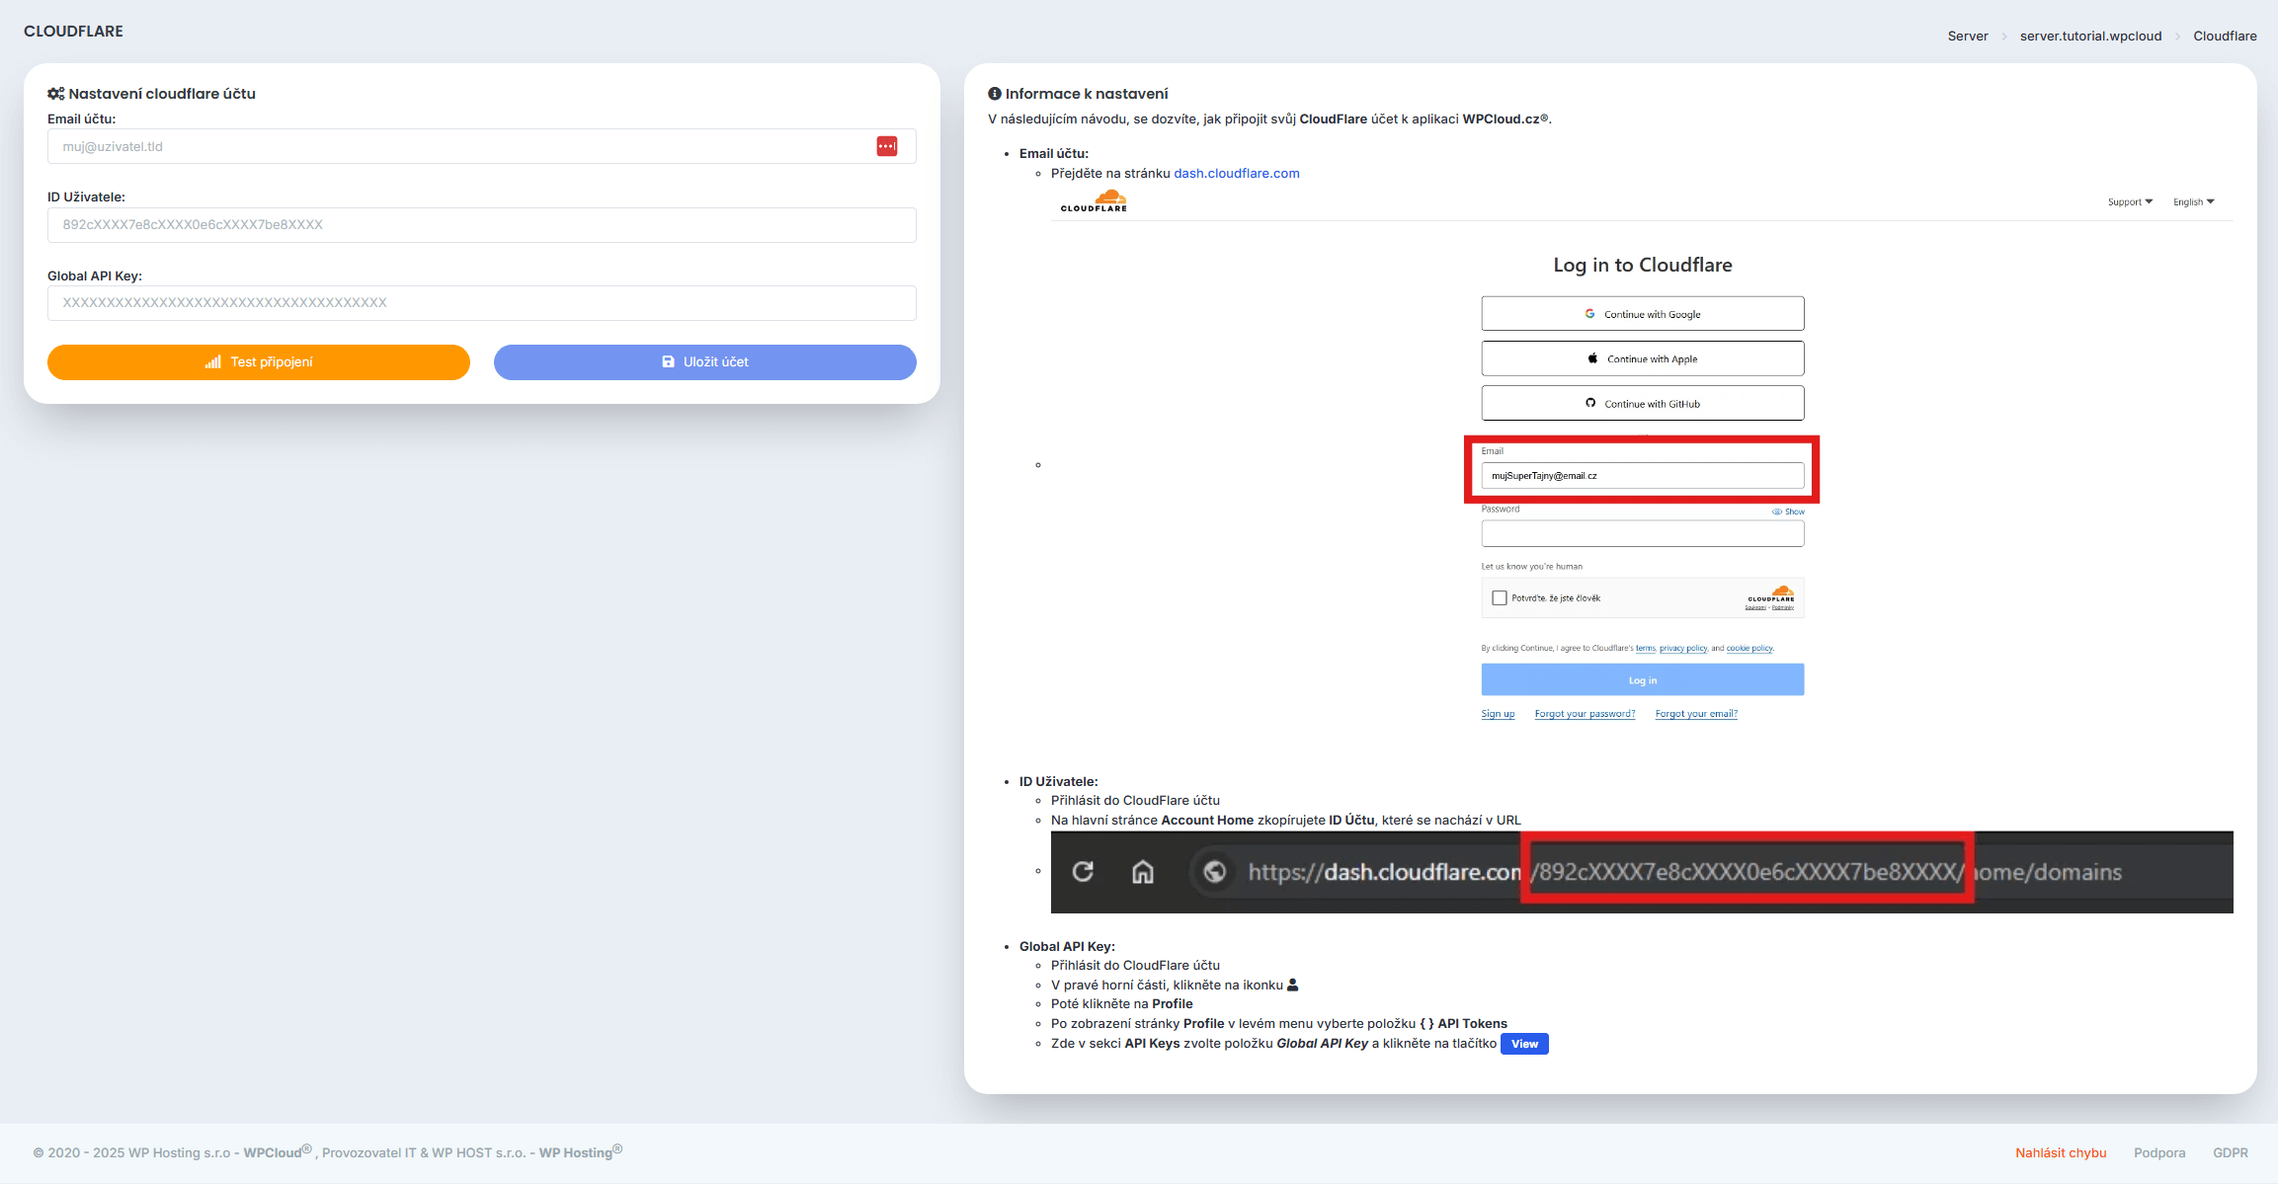Go to the Server breadcrumb
Screen dimensions: 2278x1184
click(1967, 36)
